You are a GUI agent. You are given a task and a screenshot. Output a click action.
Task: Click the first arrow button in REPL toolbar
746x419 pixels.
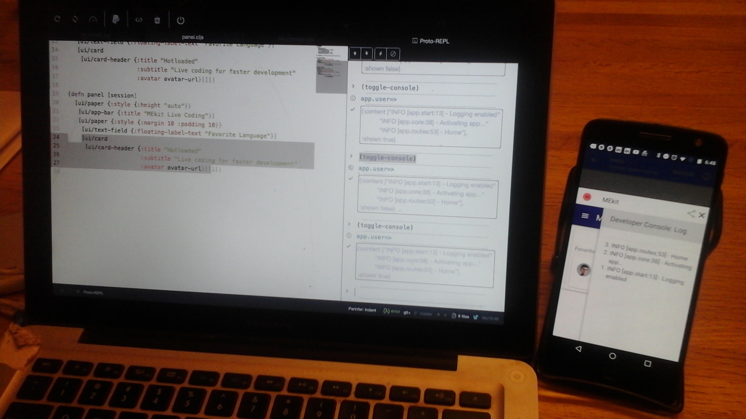pyautogui.click(x=355, y=53)
